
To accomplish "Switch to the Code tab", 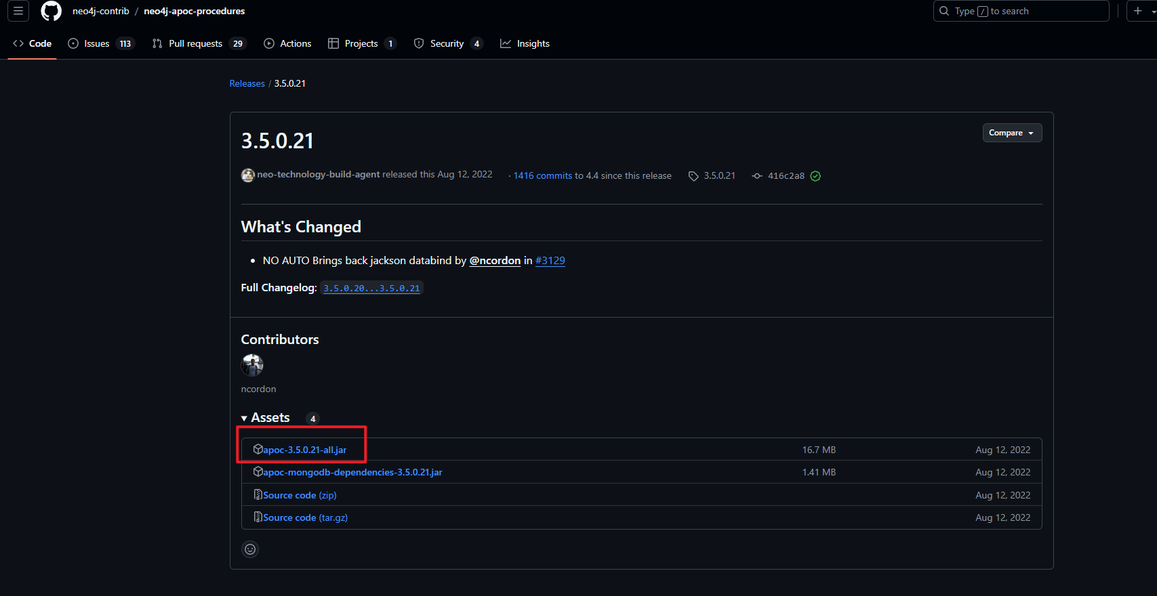I will click(x=32, y=43).
